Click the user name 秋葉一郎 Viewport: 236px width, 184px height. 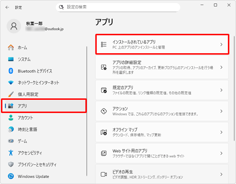(x=34, y=24)
